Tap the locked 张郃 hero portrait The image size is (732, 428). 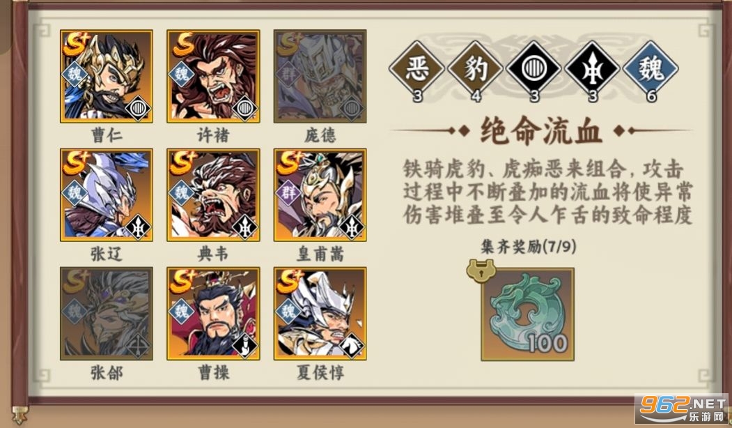[x=107, y=314]
